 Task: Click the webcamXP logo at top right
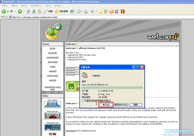click(x=163, y=37)
